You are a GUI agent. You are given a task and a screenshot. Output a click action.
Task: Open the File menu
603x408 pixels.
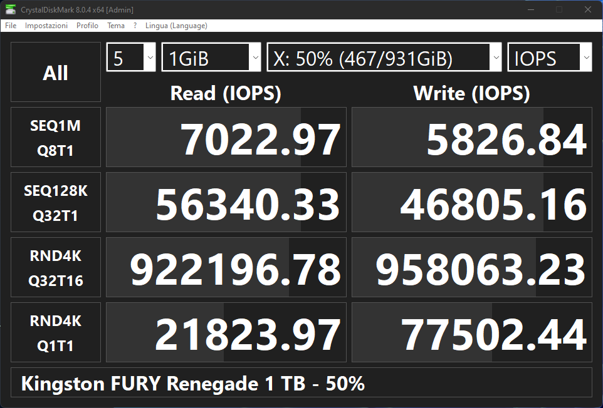point(11,26)
